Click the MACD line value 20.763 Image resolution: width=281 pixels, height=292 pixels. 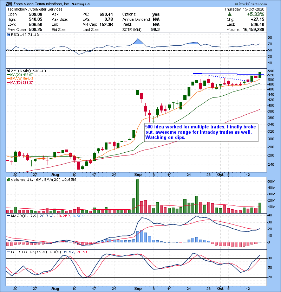tap(46, 216)
